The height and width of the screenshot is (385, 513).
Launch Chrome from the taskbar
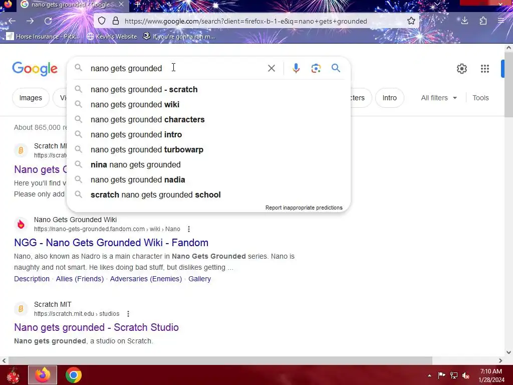(74, 375)
